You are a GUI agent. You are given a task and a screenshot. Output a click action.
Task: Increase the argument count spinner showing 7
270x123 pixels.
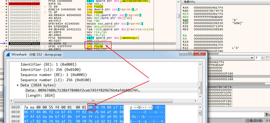(x=263, y=57)
